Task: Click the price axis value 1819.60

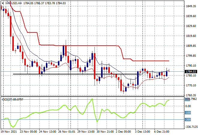Action: point(191,36)
